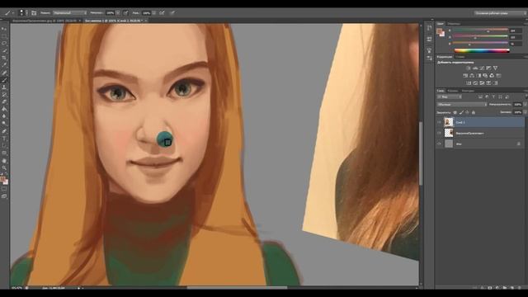Viewport: 528px width, 297px height.
Task: Expand the brush flow slider arrow
Action: (153, 13)
